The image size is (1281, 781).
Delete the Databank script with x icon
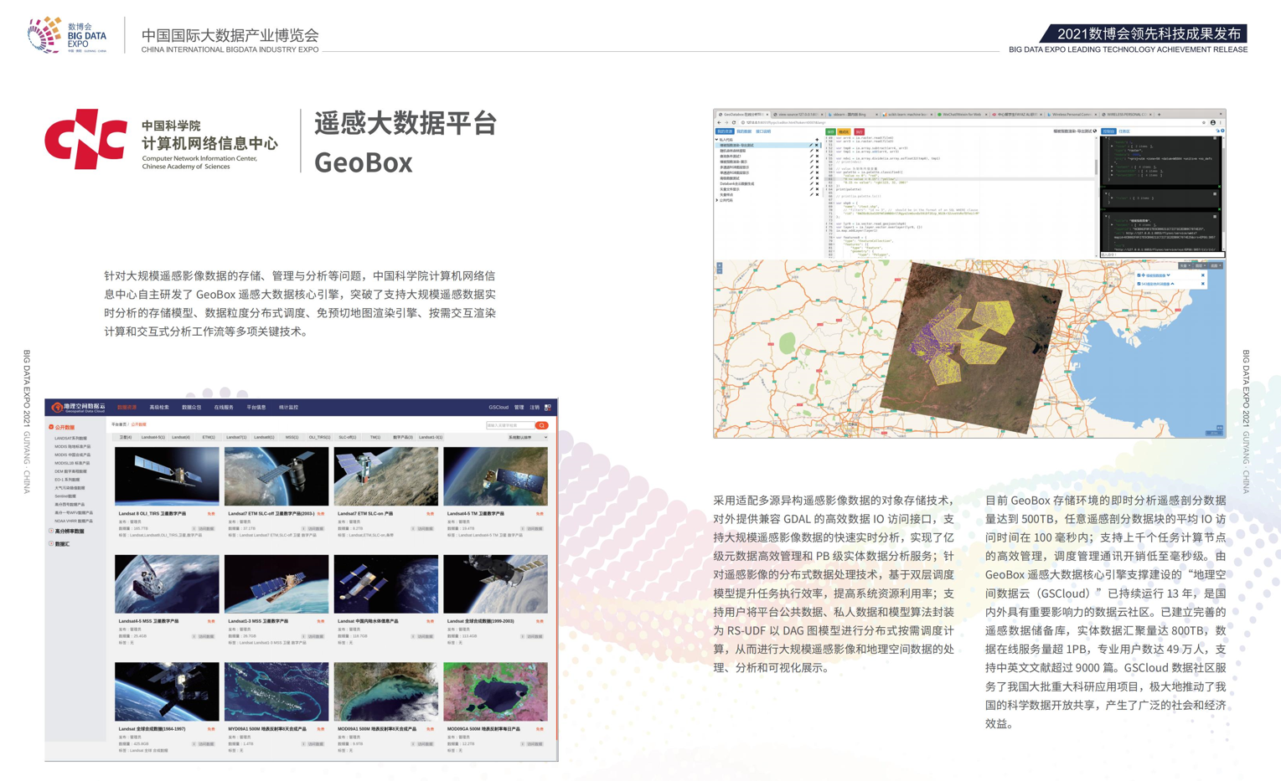(x=817, y=183)
